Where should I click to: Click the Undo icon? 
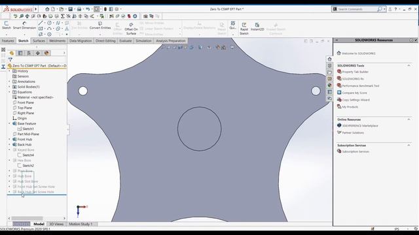pyautogui.click(x=88, y=9)
